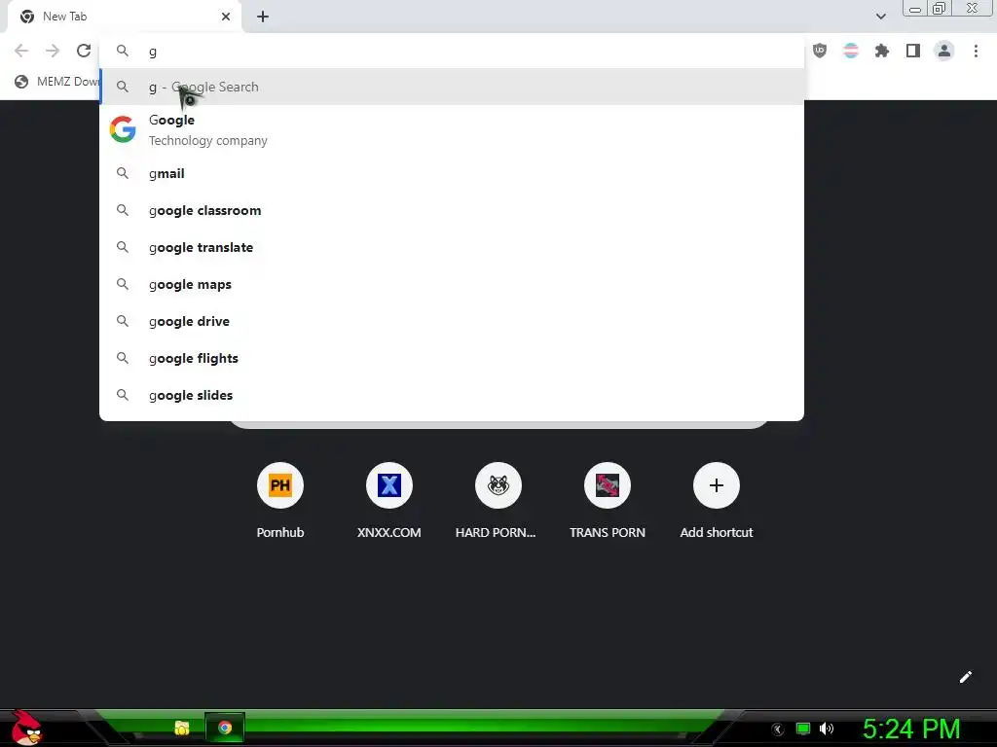Pick the google drive suggestion
This screenshot has height=747, width=997.
pos(452,321)
